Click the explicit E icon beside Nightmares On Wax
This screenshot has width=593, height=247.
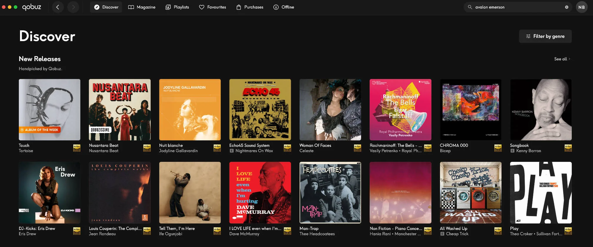coord(232,151)
